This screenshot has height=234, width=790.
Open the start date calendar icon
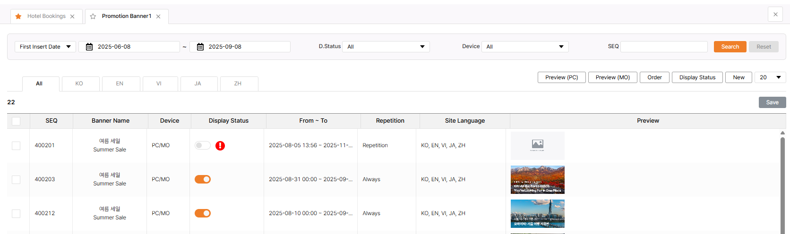point(89,47)
